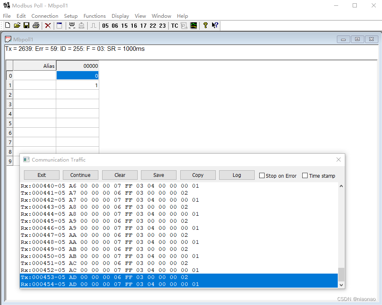Select function 05 in the toolbar
The height and width of the screenshot is (305, 382).
point(105,26)
